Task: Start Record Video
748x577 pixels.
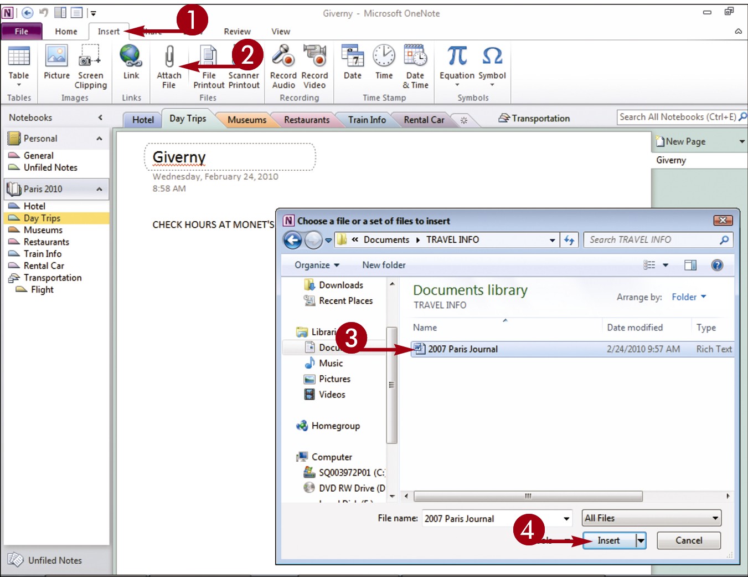Action: tap(314, 67)
